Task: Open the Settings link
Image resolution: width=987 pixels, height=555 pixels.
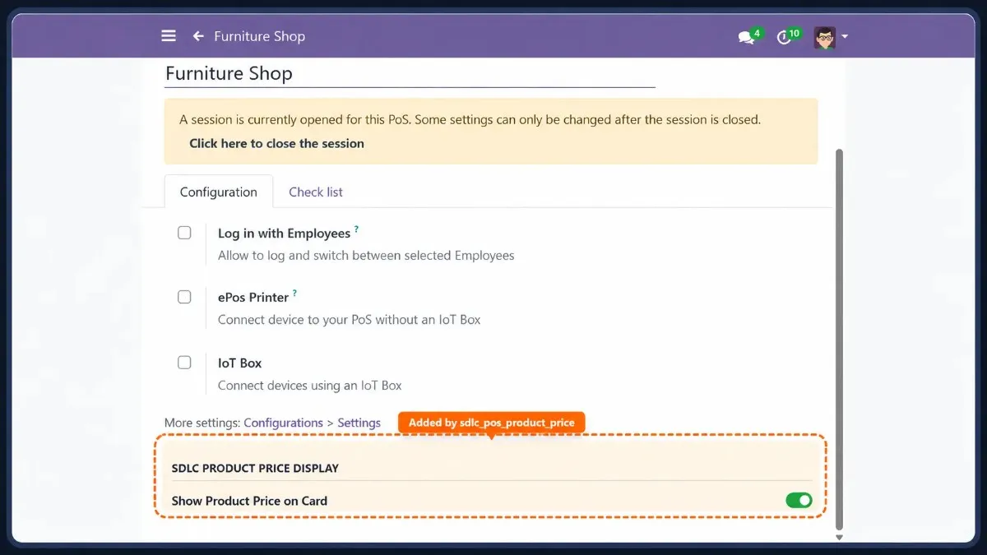Action: 359,423
